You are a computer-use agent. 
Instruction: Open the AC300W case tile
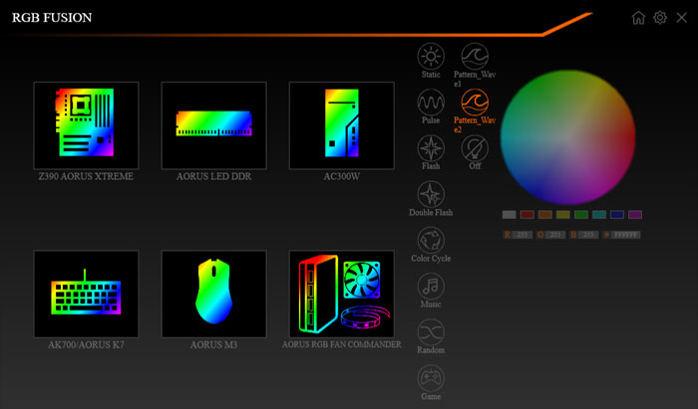[341, 125]
